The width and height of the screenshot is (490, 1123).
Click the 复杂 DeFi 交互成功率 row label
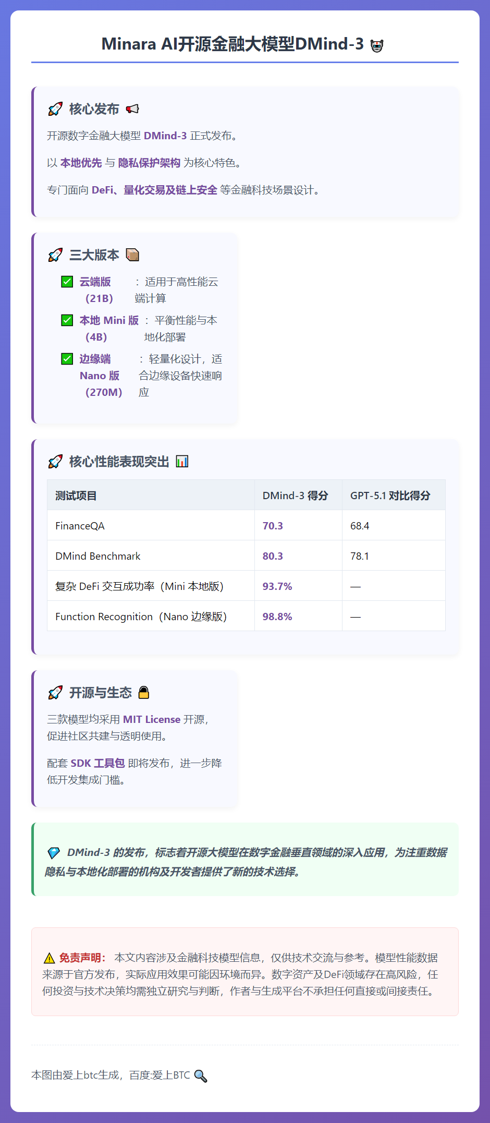pyautogui.click(x=139, y=586)
